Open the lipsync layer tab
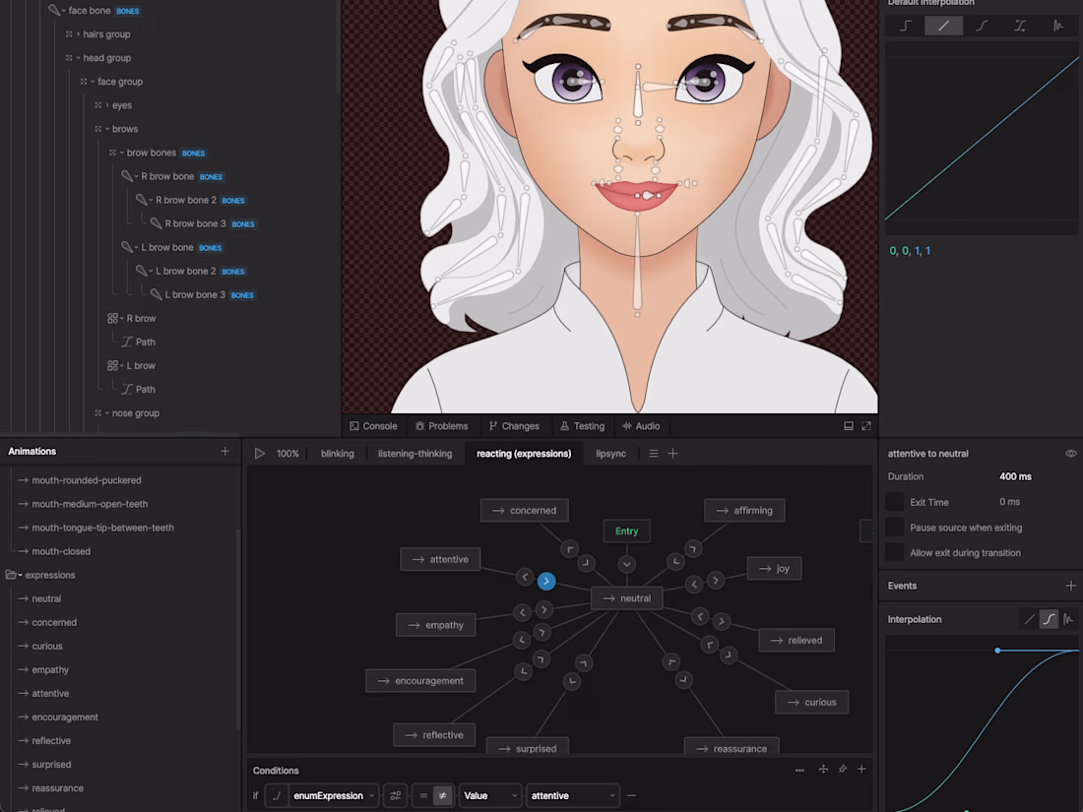1083x812 pixels. click(x=610, y=454)
